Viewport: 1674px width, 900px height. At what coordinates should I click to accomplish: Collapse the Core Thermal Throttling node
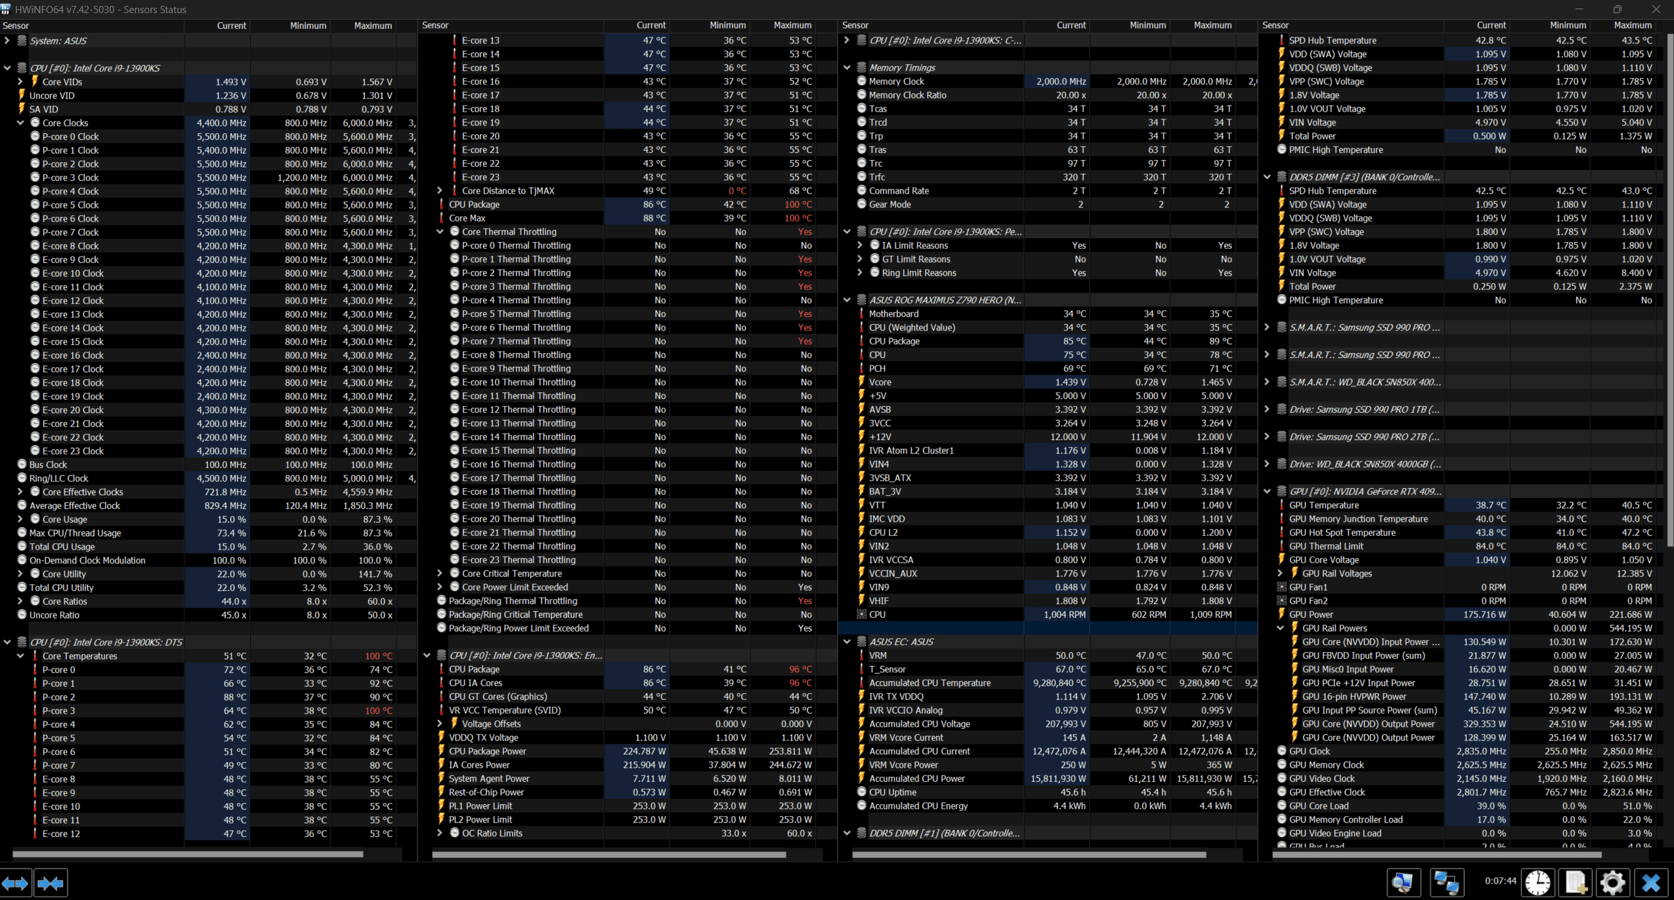pyautogui.click(x=440, y=232)
